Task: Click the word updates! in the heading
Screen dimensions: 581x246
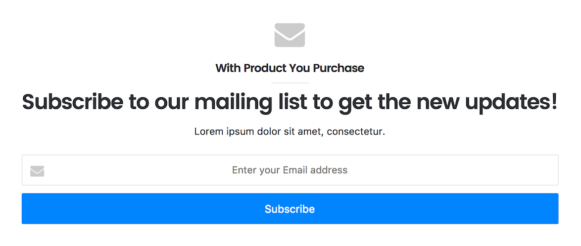Action: tap(511, 102)
